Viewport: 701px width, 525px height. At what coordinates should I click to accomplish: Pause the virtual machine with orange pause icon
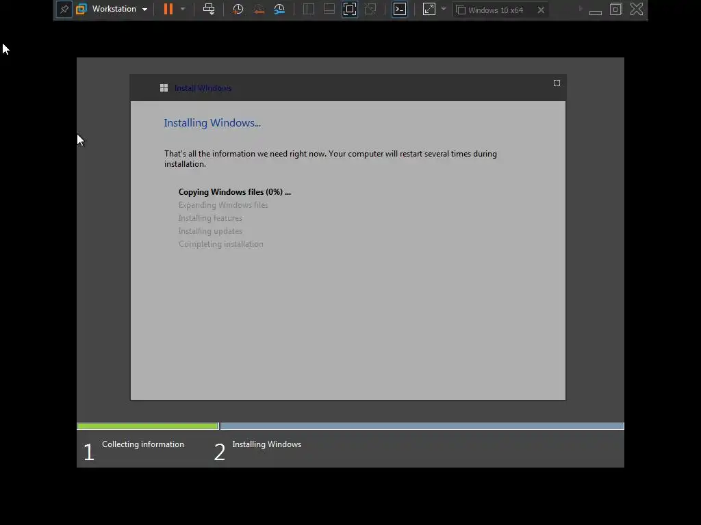168,9
